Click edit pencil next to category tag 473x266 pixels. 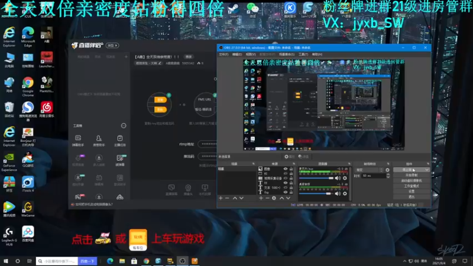[x=160, y=63]
